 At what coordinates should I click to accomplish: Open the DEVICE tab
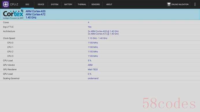point(41,4)
